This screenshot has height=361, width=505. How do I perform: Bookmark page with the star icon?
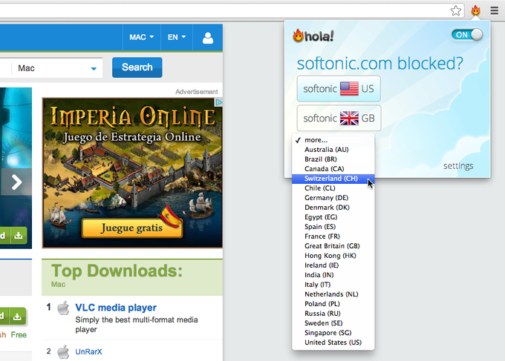click(456, 11)
